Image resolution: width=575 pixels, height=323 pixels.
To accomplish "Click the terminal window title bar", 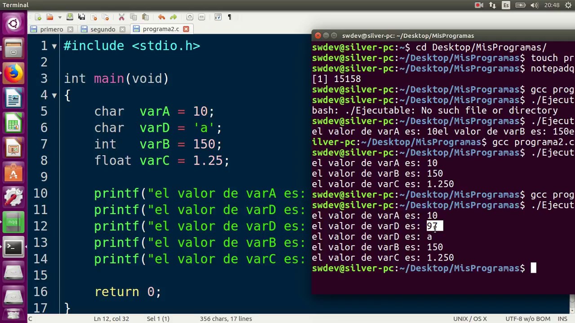I will click(x=443, y=35).
